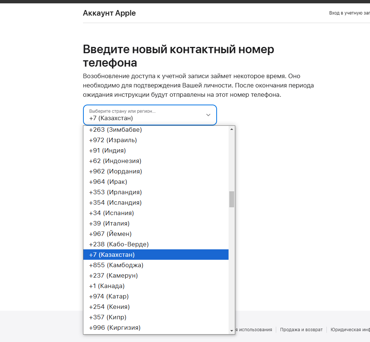This screenshot has height=342, width=370.
Task: Choose +974 (Катар) entry
Action: (156, 296)
